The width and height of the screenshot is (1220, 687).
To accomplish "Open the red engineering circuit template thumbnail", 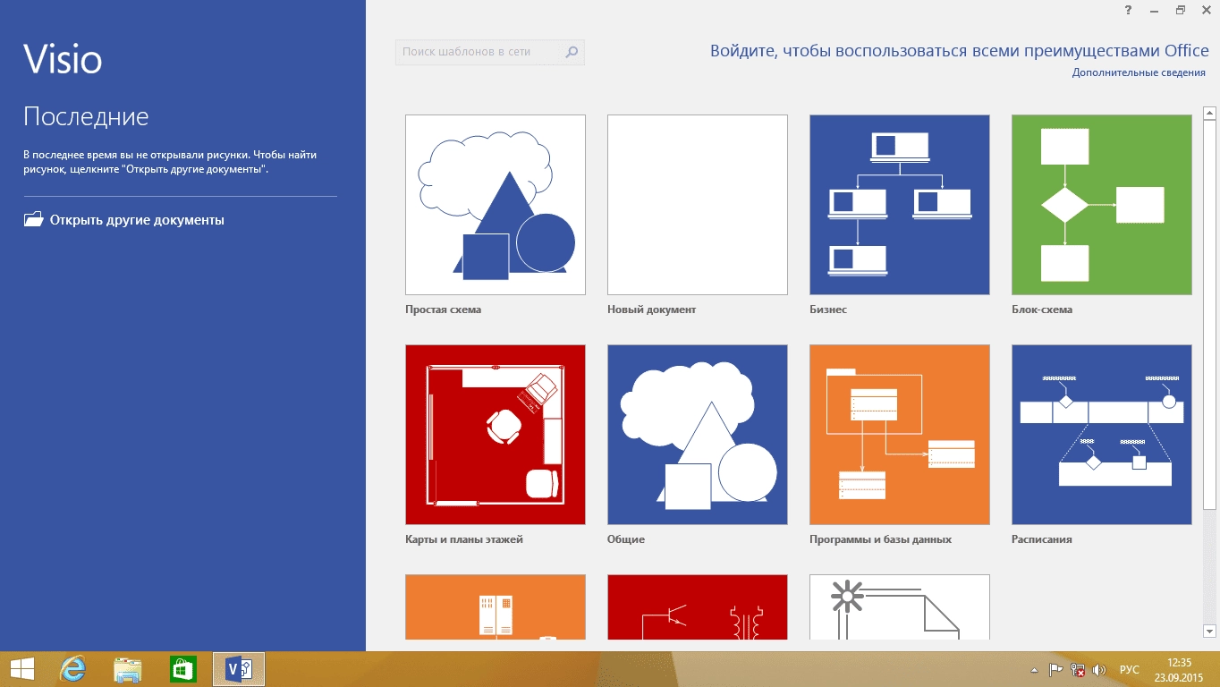I will (698, 607).
